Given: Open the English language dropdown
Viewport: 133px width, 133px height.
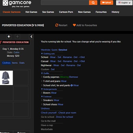Looking at the screenshot, I should [124, 3].
